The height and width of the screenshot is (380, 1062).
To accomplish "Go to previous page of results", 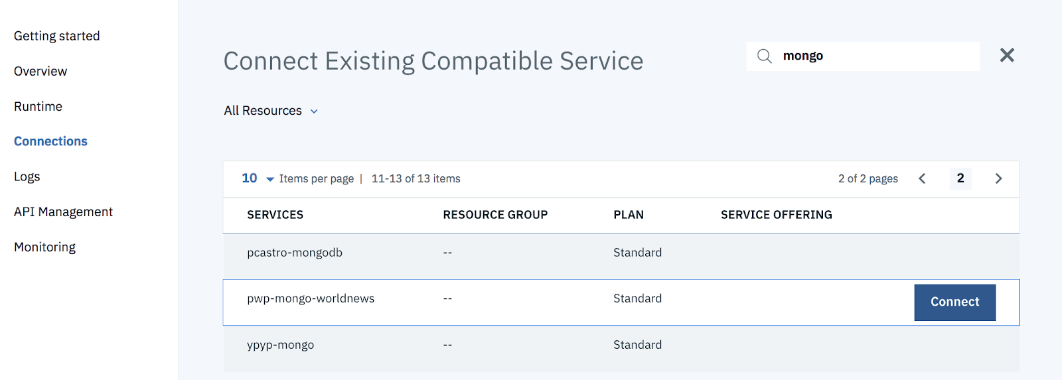I will (x=922, y=178).
